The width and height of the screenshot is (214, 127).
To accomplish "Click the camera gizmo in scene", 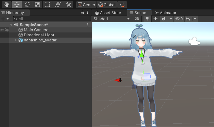I will [194, 41].
